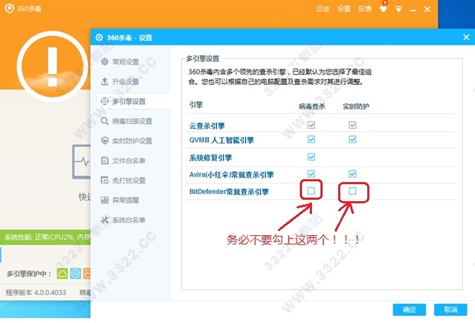Click the 多引擎保护中 label

pos(29,273)
